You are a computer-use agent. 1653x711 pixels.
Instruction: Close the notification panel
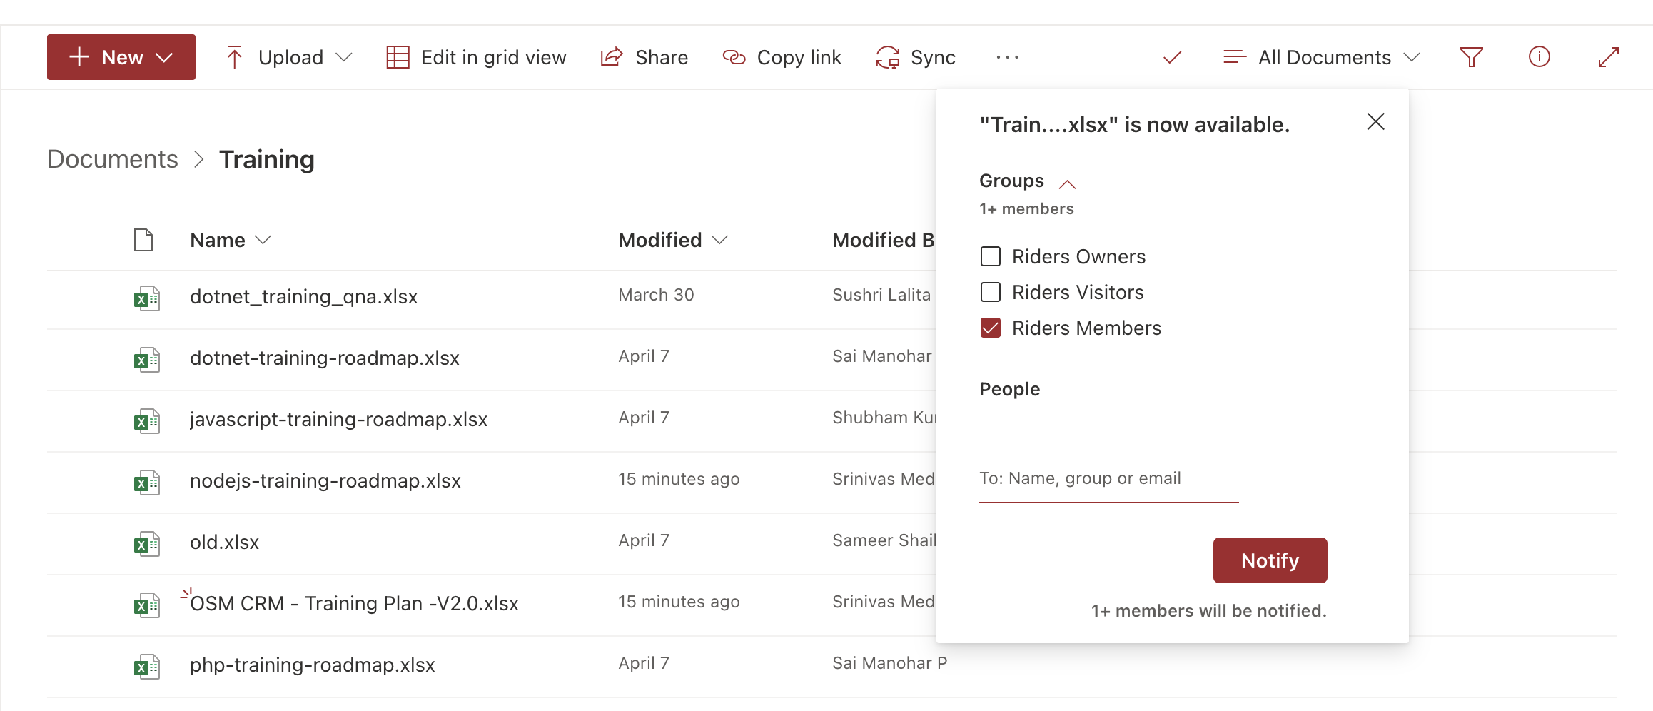[x=1375, y=122]
